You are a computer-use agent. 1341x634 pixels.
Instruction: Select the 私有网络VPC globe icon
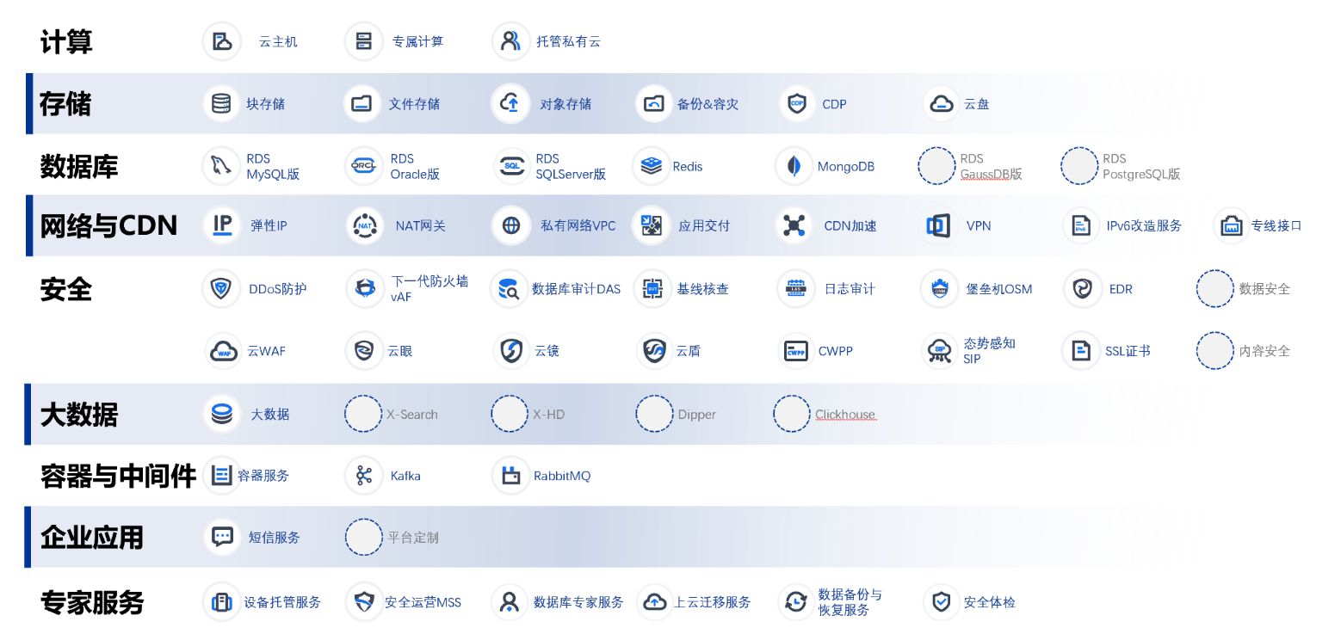(511, 225)
